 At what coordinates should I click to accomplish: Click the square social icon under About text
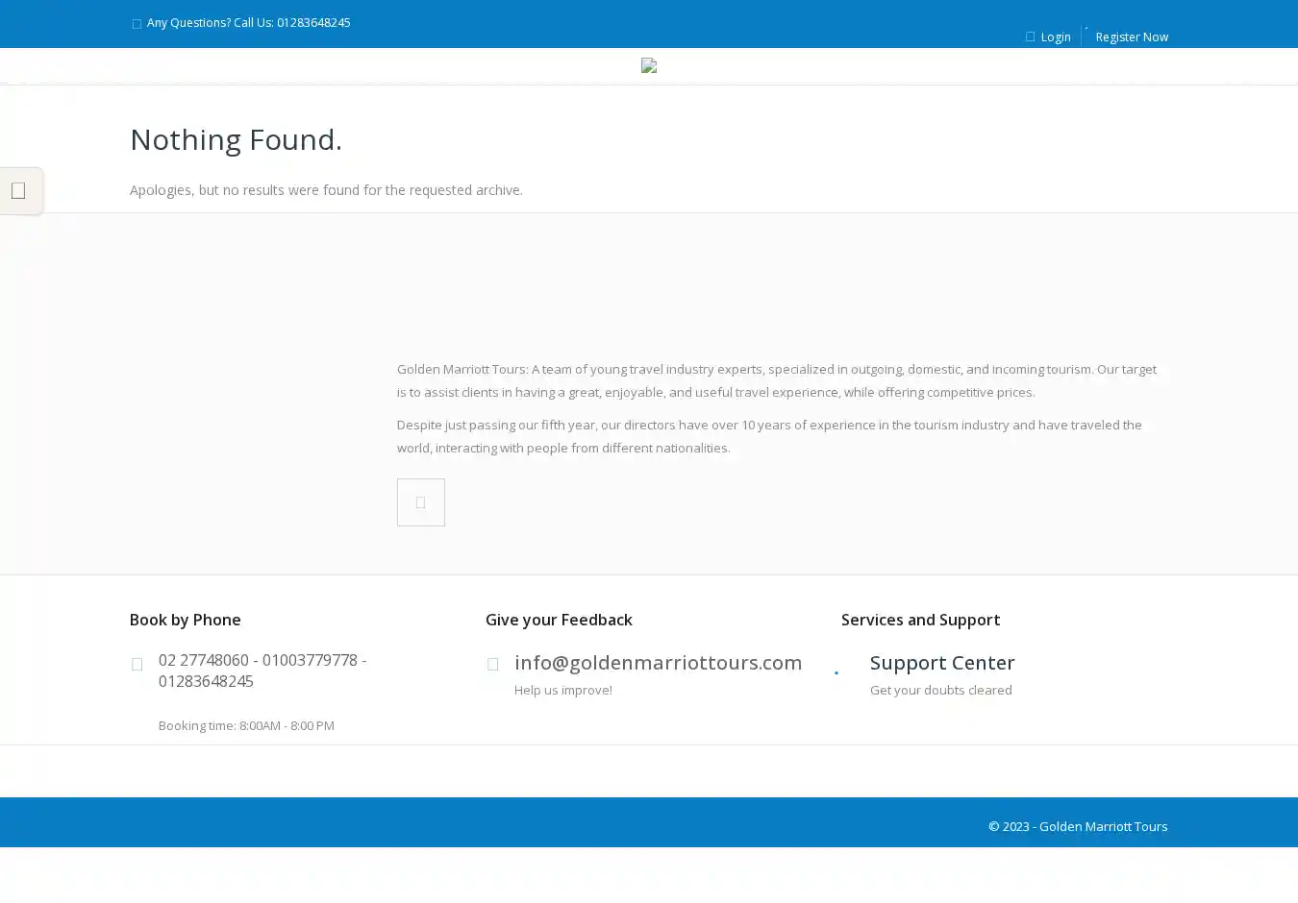[x=420, y=502]
